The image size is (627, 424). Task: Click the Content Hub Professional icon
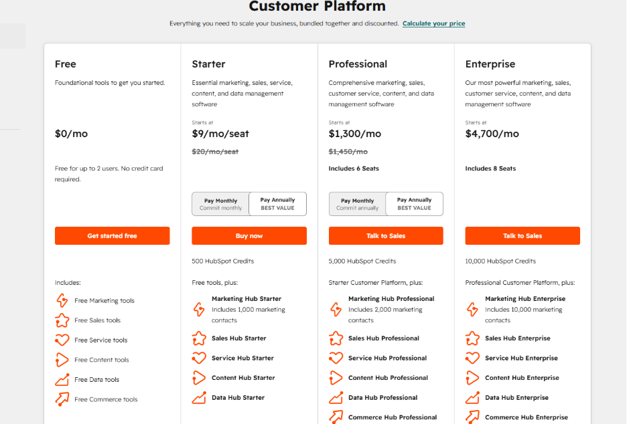336,378
